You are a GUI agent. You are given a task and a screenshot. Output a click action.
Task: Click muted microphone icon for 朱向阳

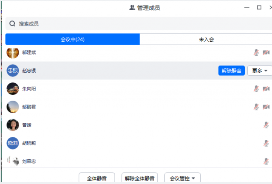(x=256, y=89)
